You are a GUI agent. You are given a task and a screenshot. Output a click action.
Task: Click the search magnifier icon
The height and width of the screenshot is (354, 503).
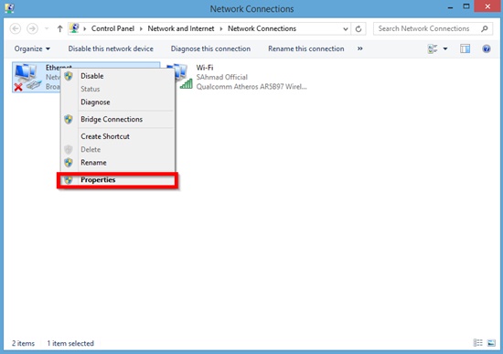point(485,28)
